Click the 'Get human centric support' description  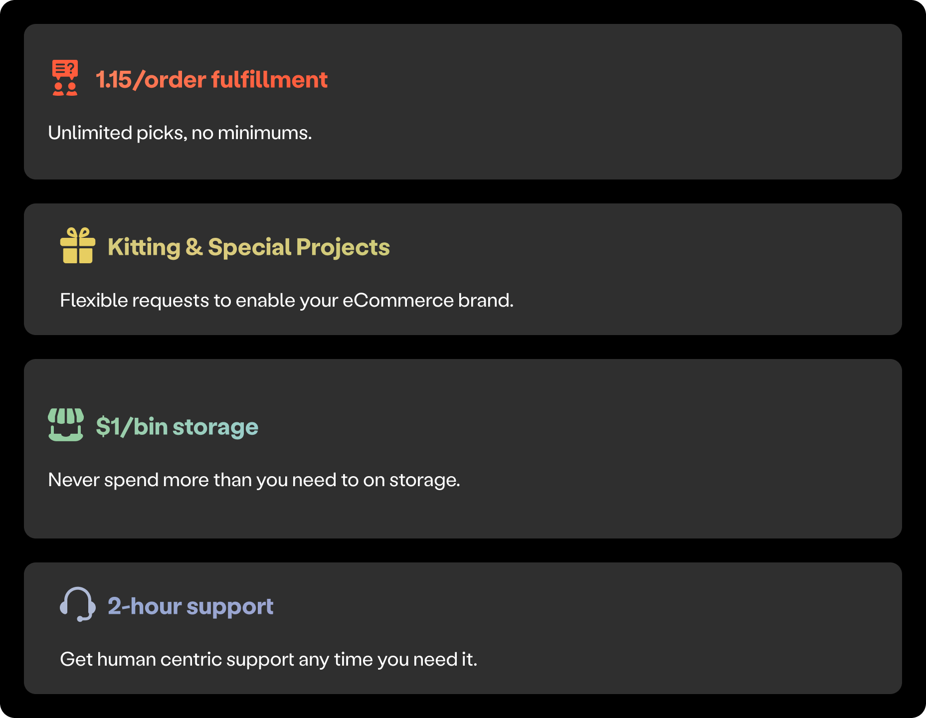268,660
